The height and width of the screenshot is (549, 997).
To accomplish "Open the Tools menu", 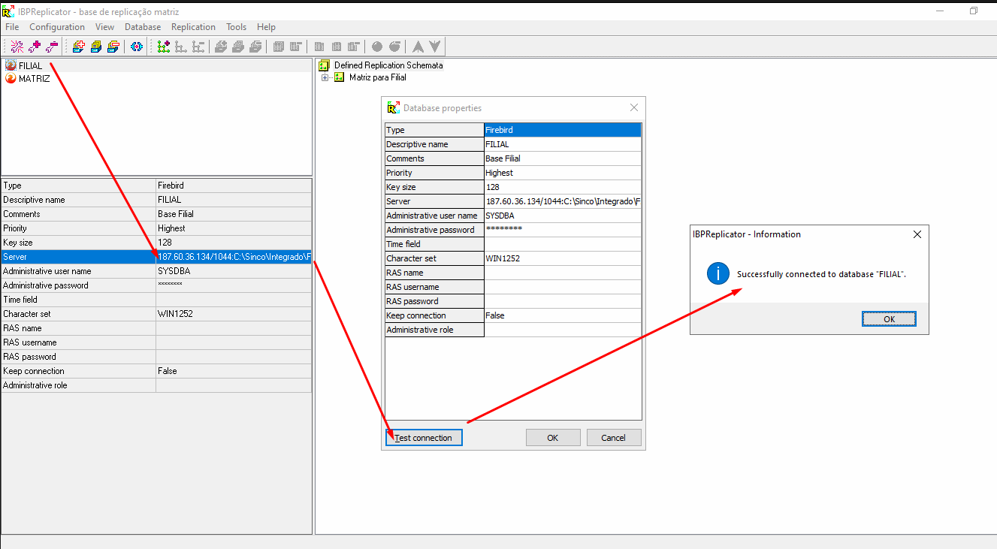I will coord(236,27).
